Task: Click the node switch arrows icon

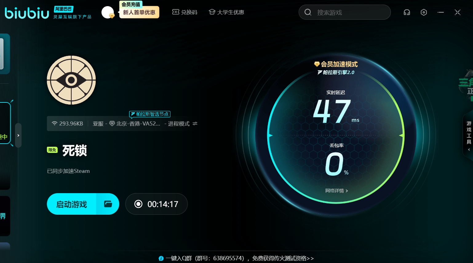Action: [195, 124]
